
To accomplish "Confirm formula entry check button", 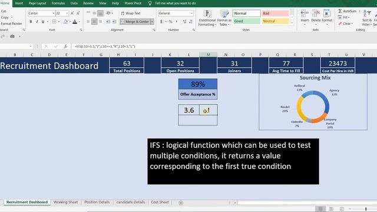I will (x=56, y=46).
